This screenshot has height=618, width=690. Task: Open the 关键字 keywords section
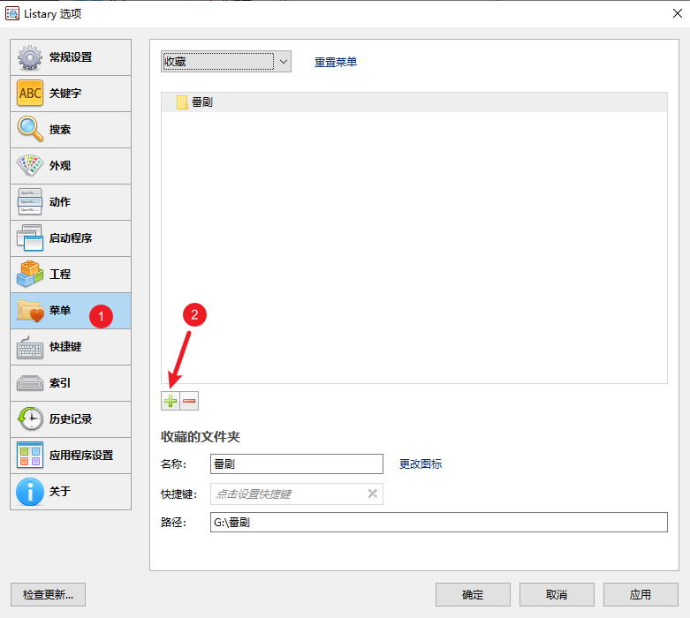pos(71,94)
